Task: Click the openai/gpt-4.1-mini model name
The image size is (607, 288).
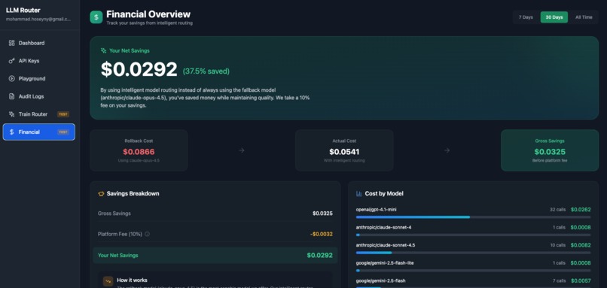Action: [376, 210]
